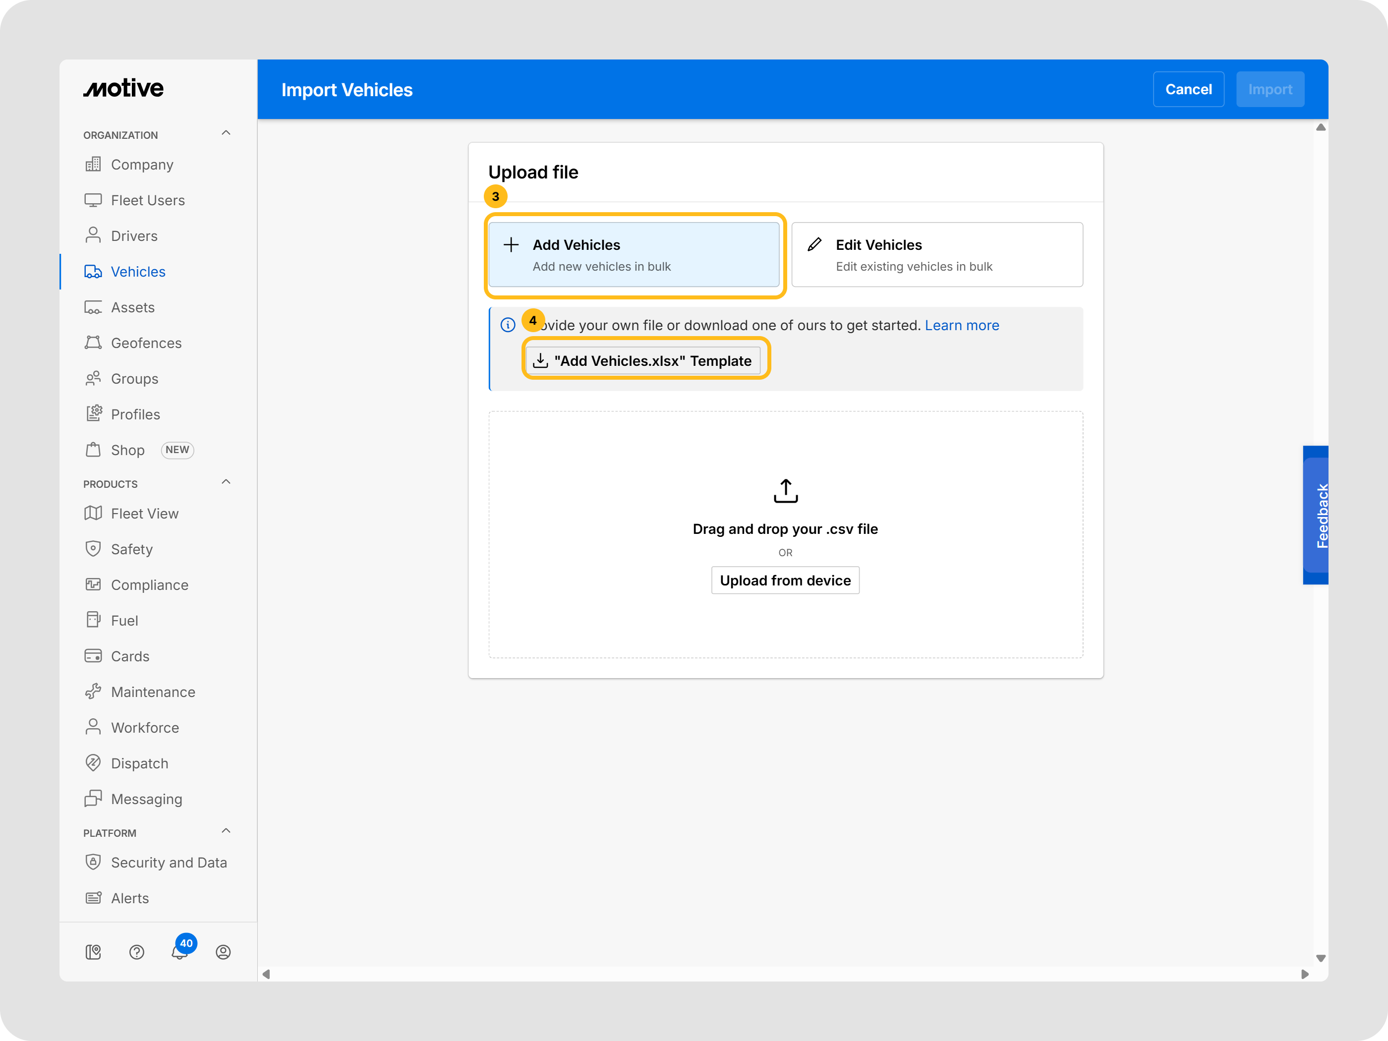Collapse the Organization section
Viewport: 1388px width, 1041px height.
coord(226,133)
